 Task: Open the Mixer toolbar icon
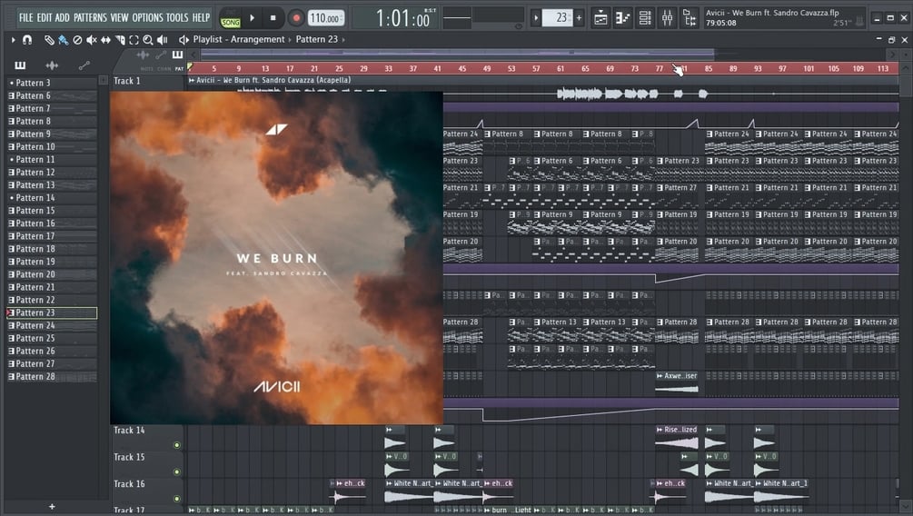(668, 18)
